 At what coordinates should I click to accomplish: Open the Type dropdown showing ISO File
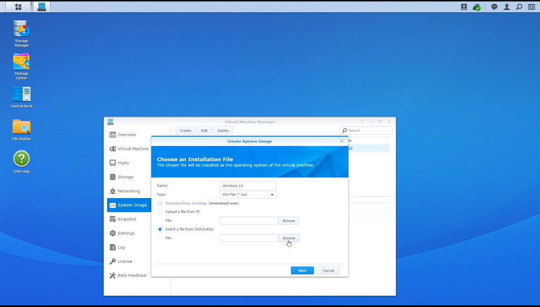[x=247, y=194]
